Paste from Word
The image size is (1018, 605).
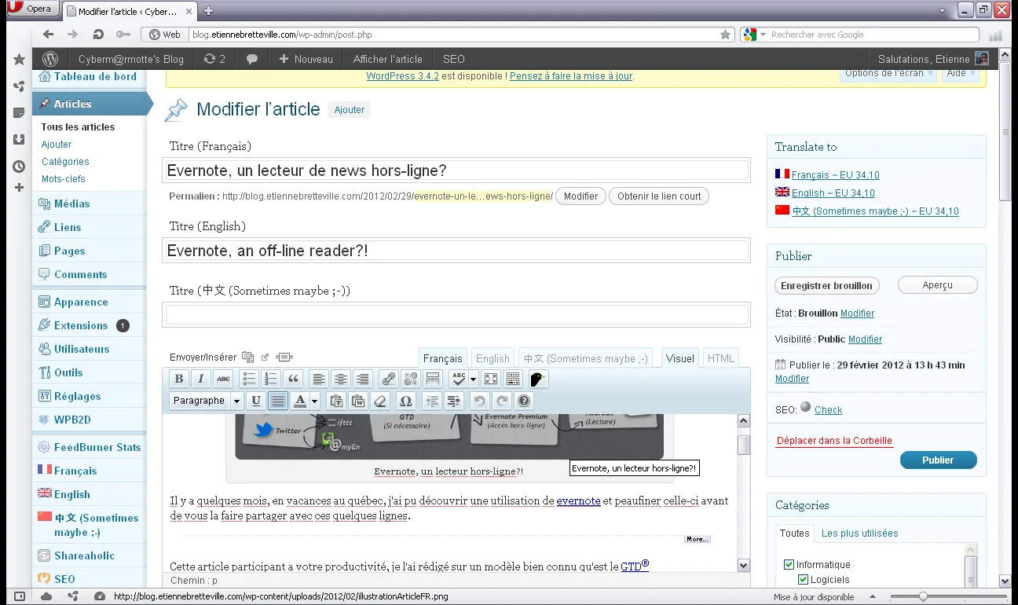click(358, 401)
